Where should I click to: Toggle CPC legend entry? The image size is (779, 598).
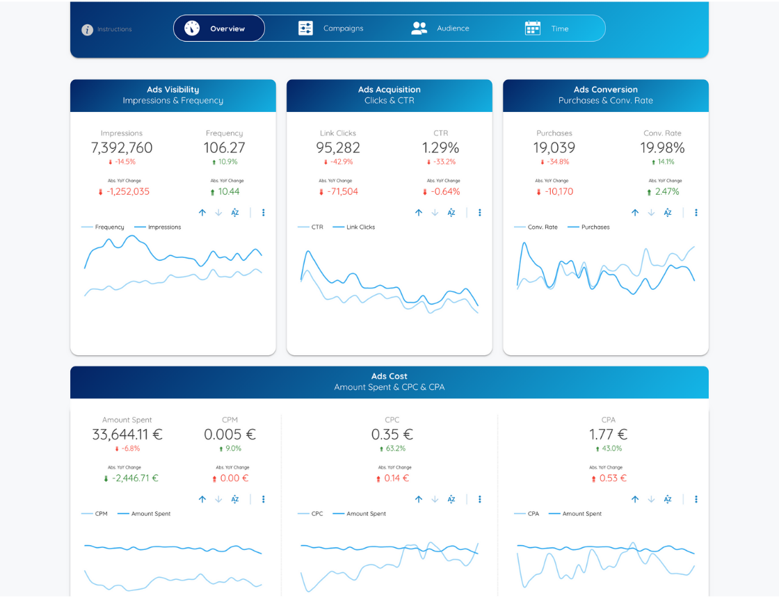pos(310,514)
